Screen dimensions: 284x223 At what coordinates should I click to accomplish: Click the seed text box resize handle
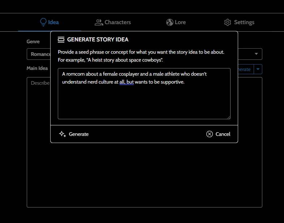228,117
